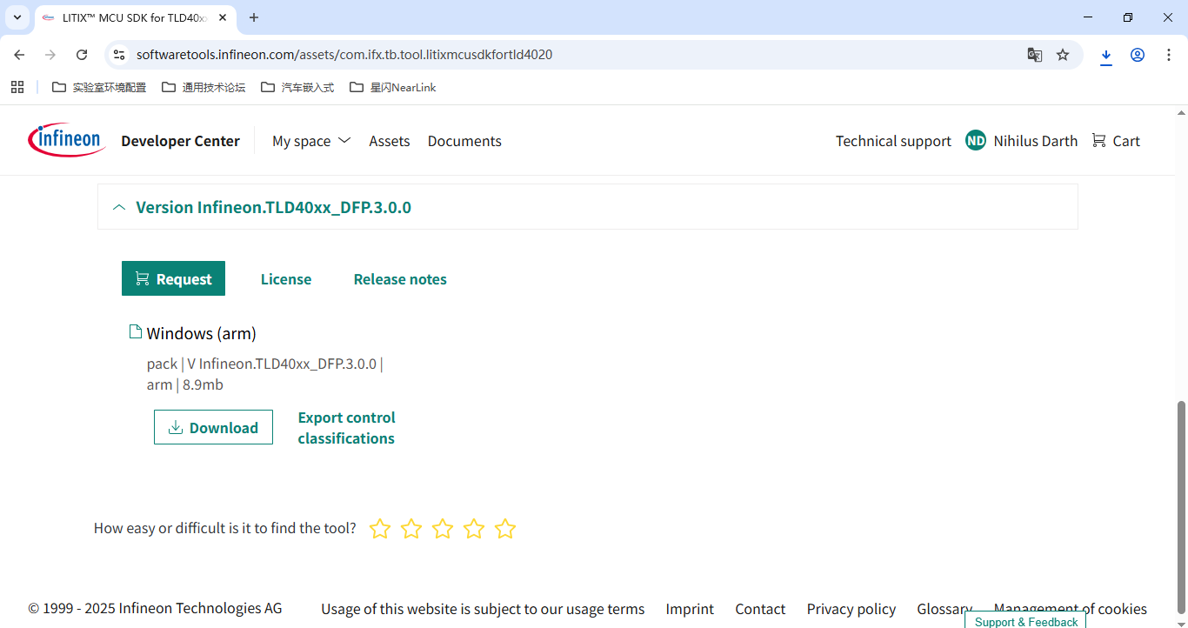Open tab search dropdown arrow
1188x628 pixels.
(17, 17)
